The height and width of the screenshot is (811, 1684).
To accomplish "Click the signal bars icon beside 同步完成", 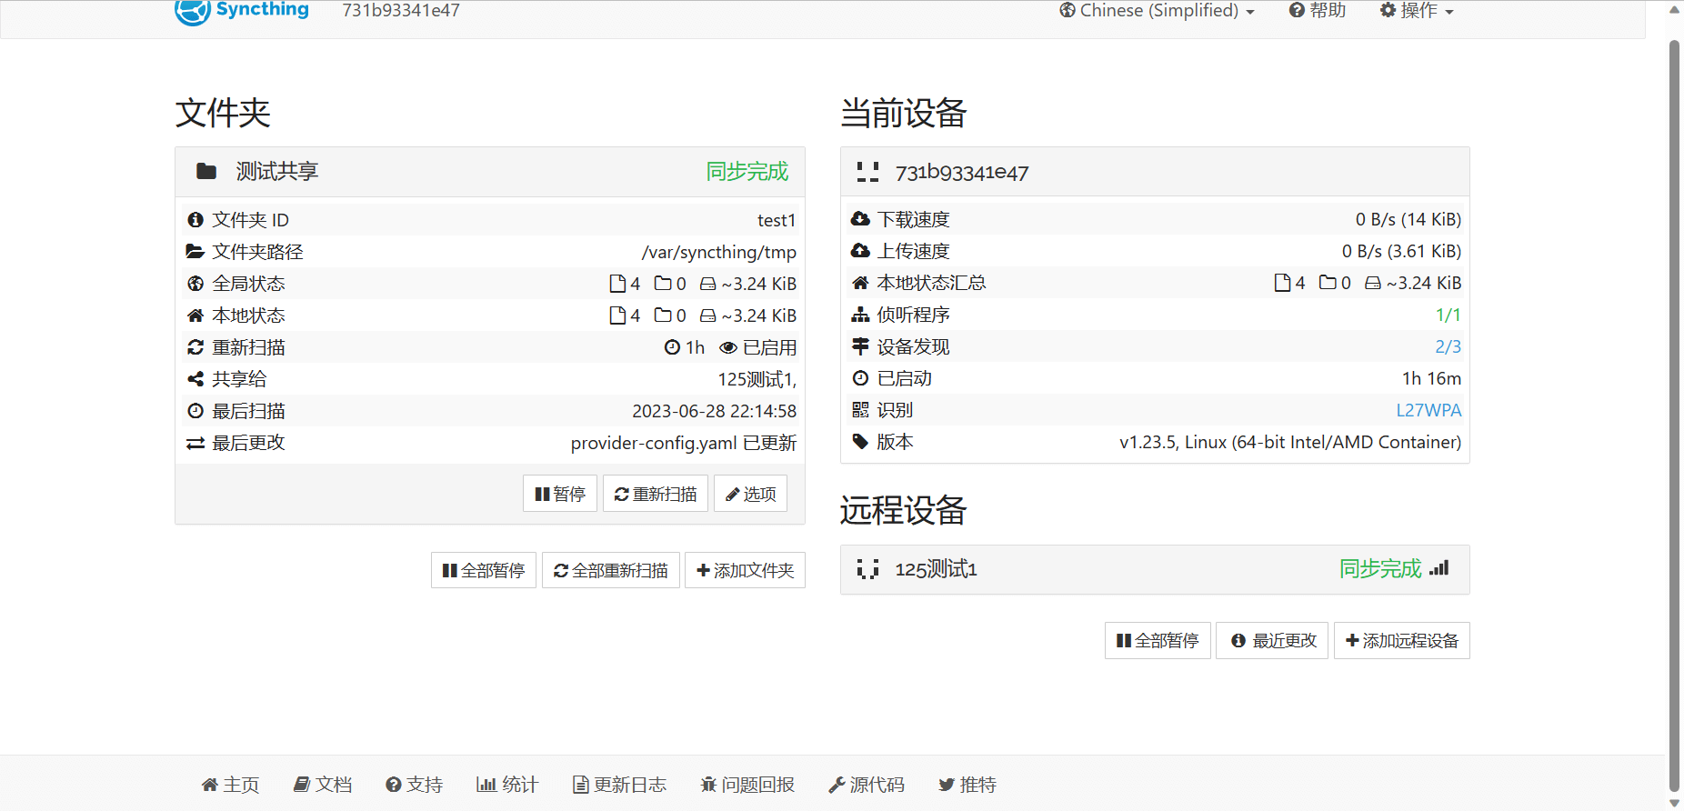I will (x=1439, y=568).
